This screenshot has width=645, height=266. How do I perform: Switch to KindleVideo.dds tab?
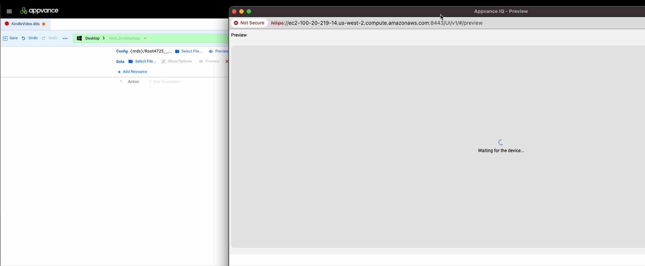(26, 24)
